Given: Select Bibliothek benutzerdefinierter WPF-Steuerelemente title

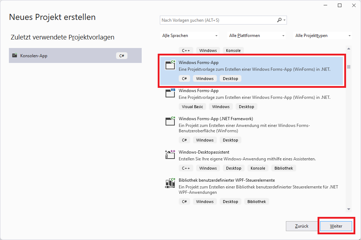Looking at the screenshot, I should tap(226, 180).
